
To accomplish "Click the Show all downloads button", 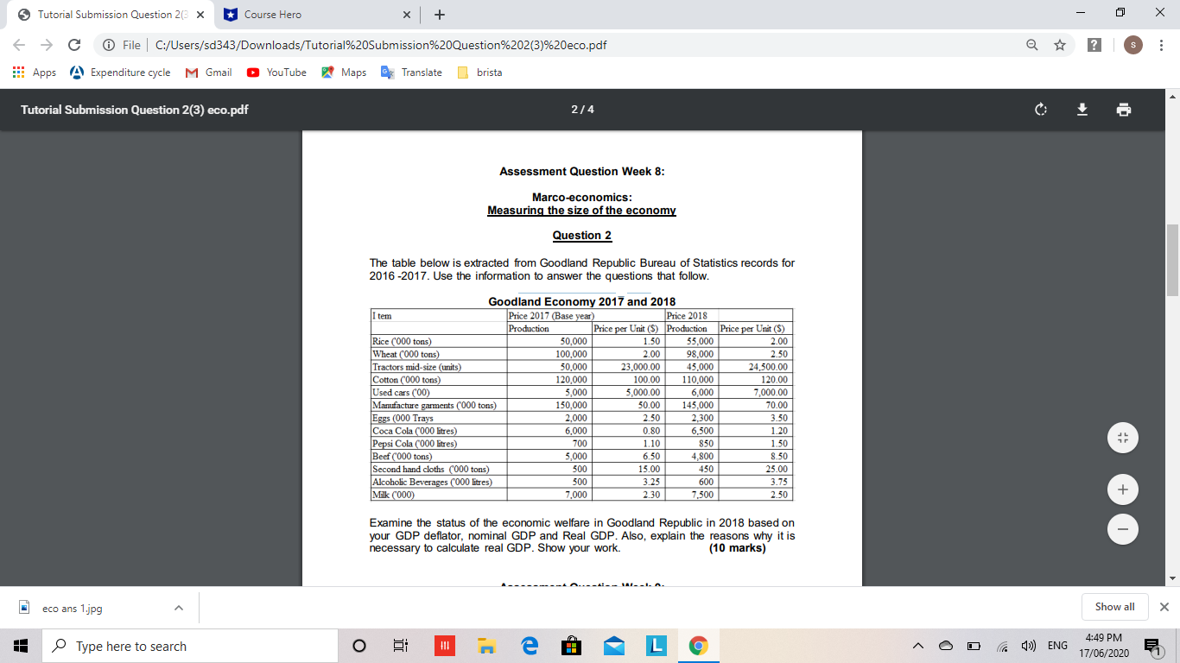I will point(1114,607).
